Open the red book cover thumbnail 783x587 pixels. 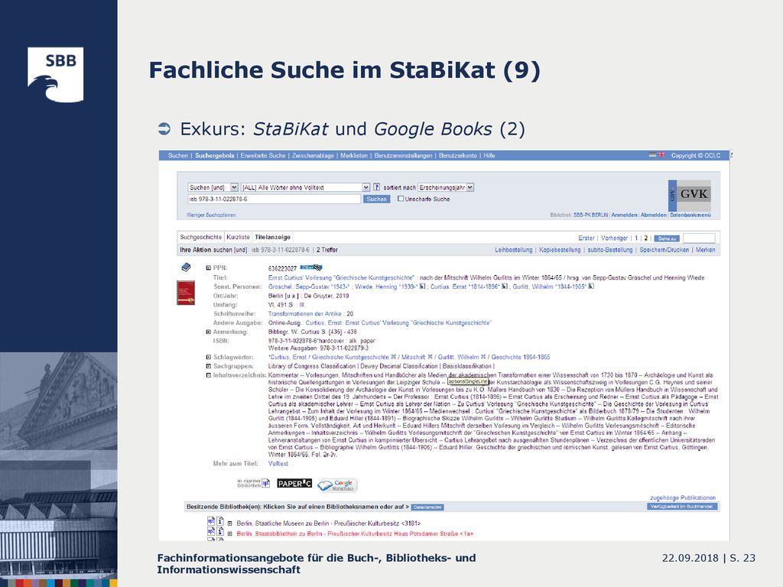coord(186,293)
